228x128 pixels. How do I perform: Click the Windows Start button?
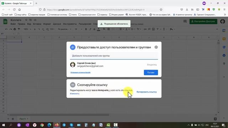click(3, 125)
